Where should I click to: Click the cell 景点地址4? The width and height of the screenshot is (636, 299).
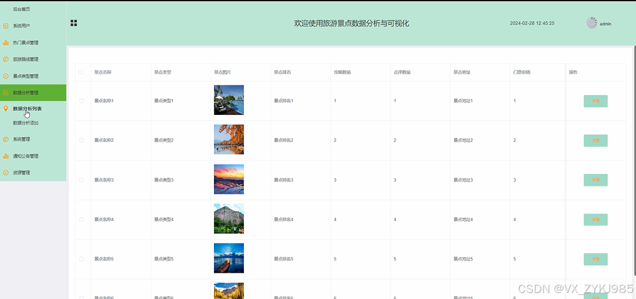[x=463, y=219]
